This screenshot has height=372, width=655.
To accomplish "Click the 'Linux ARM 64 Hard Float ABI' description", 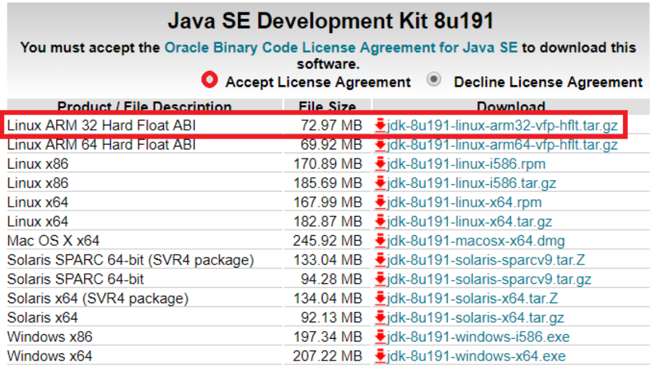I will pos(101,145).
